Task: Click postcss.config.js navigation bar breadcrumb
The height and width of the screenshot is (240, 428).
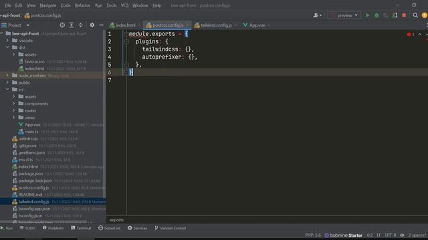Action: point(43,15)
